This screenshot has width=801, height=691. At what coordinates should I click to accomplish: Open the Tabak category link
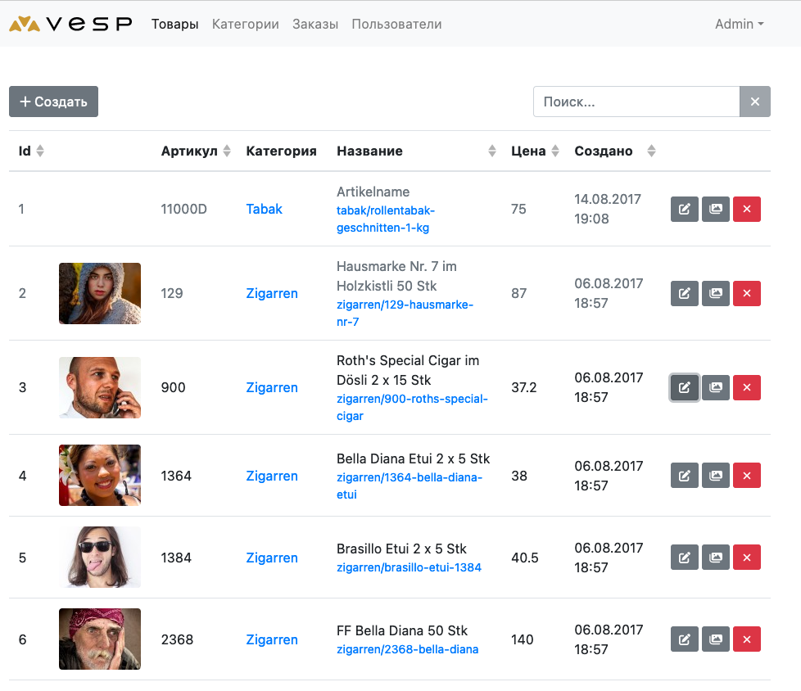[x=264, y=209]
